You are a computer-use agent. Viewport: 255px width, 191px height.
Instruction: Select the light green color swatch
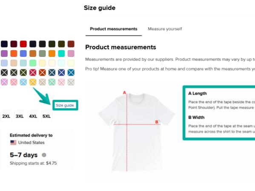point(33,63)
